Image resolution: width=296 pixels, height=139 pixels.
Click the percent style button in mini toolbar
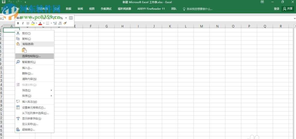pos(61,18)
